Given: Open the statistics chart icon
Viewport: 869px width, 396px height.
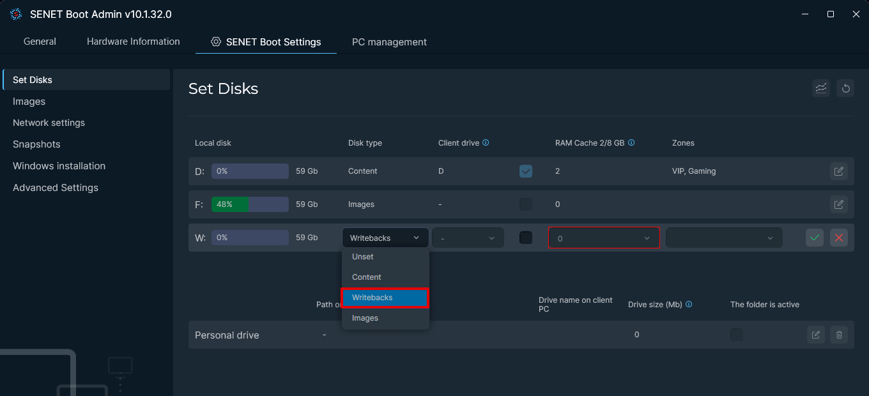Looking at the screenshot, I should [820, 88].
